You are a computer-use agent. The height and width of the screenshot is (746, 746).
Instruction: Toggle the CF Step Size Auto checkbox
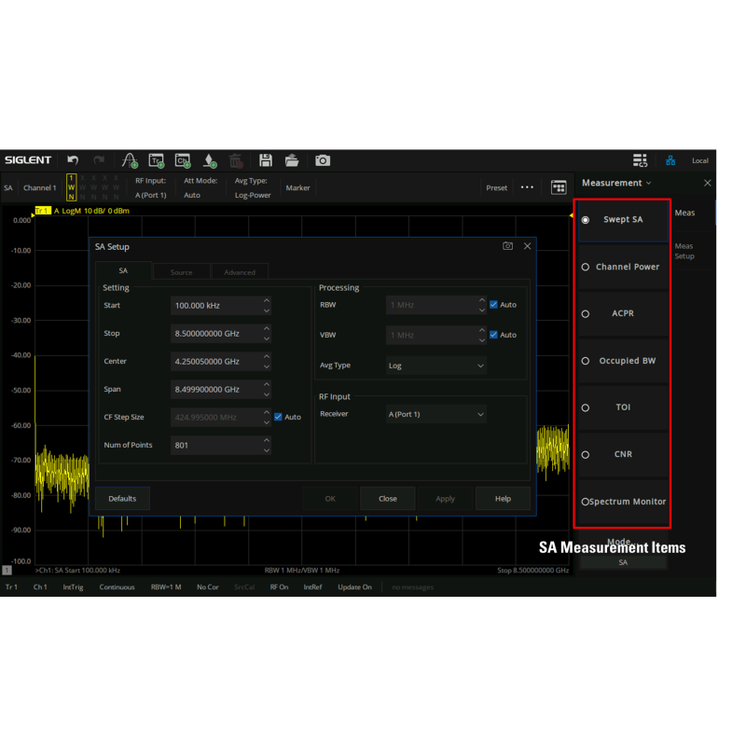(279, 417)
